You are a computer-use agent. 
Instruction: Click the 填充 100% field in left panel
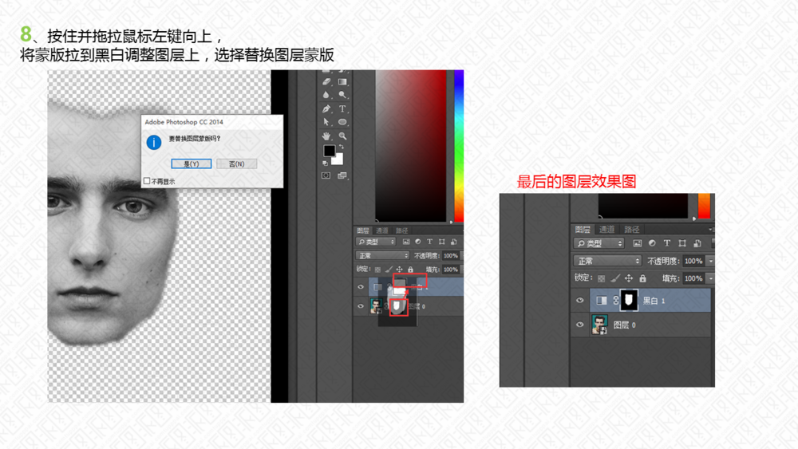(451, 270)
